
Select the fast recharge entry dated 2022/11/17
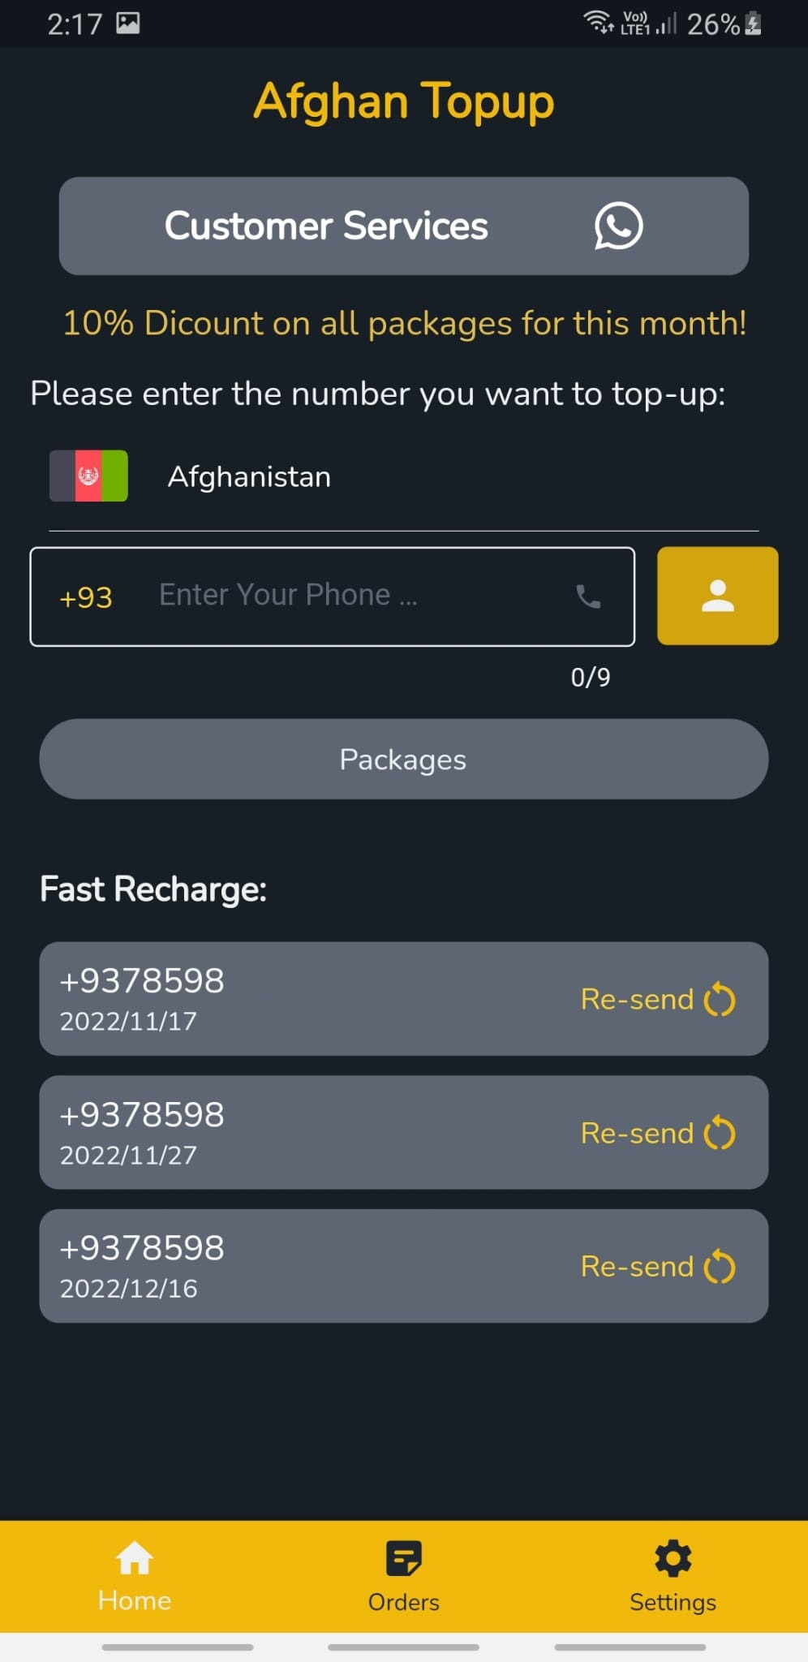tap(404, 999)
